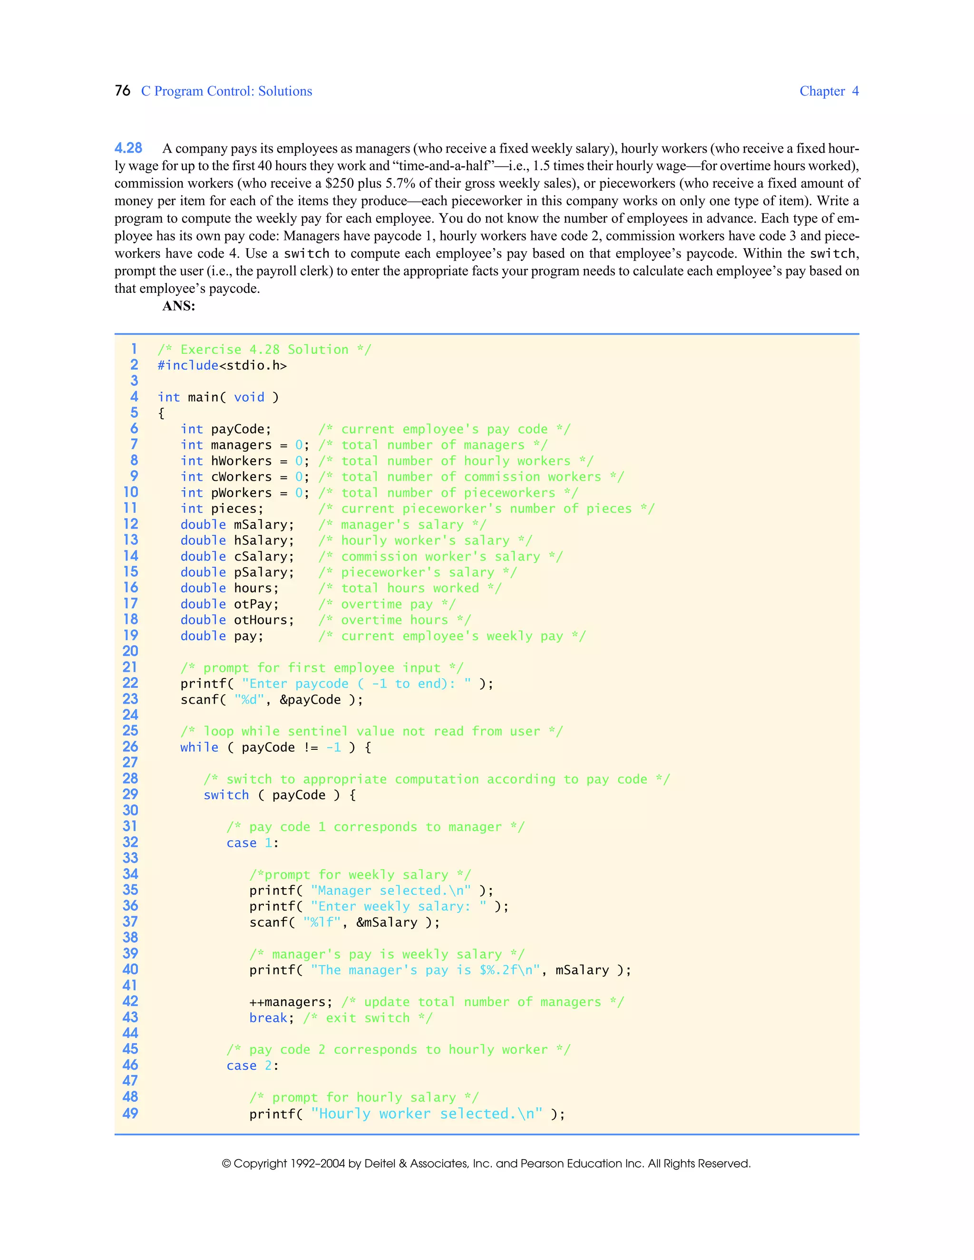Viewport: 974px width, 1260px height.
Task: Click the 'case 1:' label
Action: point(252,843)
